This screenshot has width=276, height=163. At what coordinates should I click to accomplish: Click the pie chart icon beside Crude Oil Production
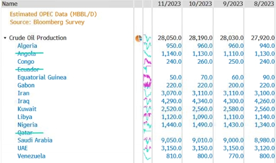pos(138,38)
